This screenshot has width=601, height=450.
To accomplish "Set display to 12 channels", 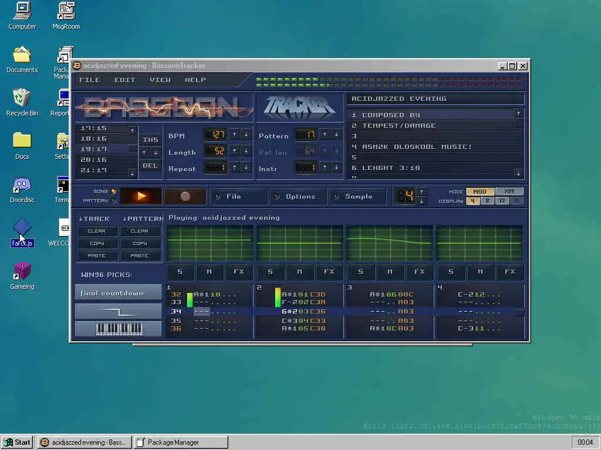I will click(x=502, y=201).
